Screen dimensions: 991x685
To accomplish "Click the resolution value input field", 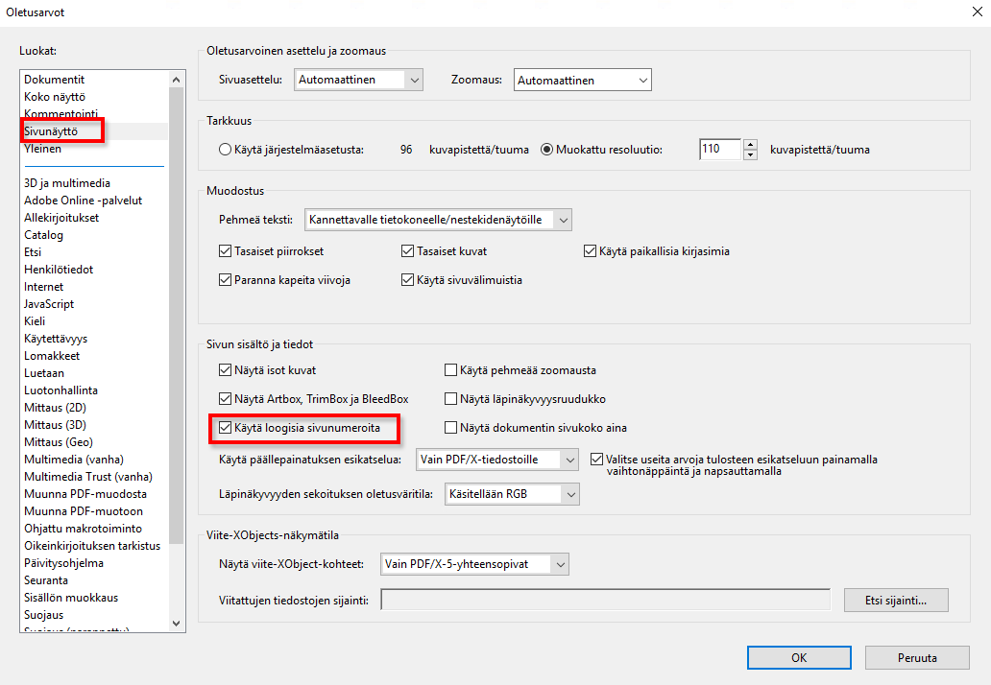I will (x=720, y=150).
